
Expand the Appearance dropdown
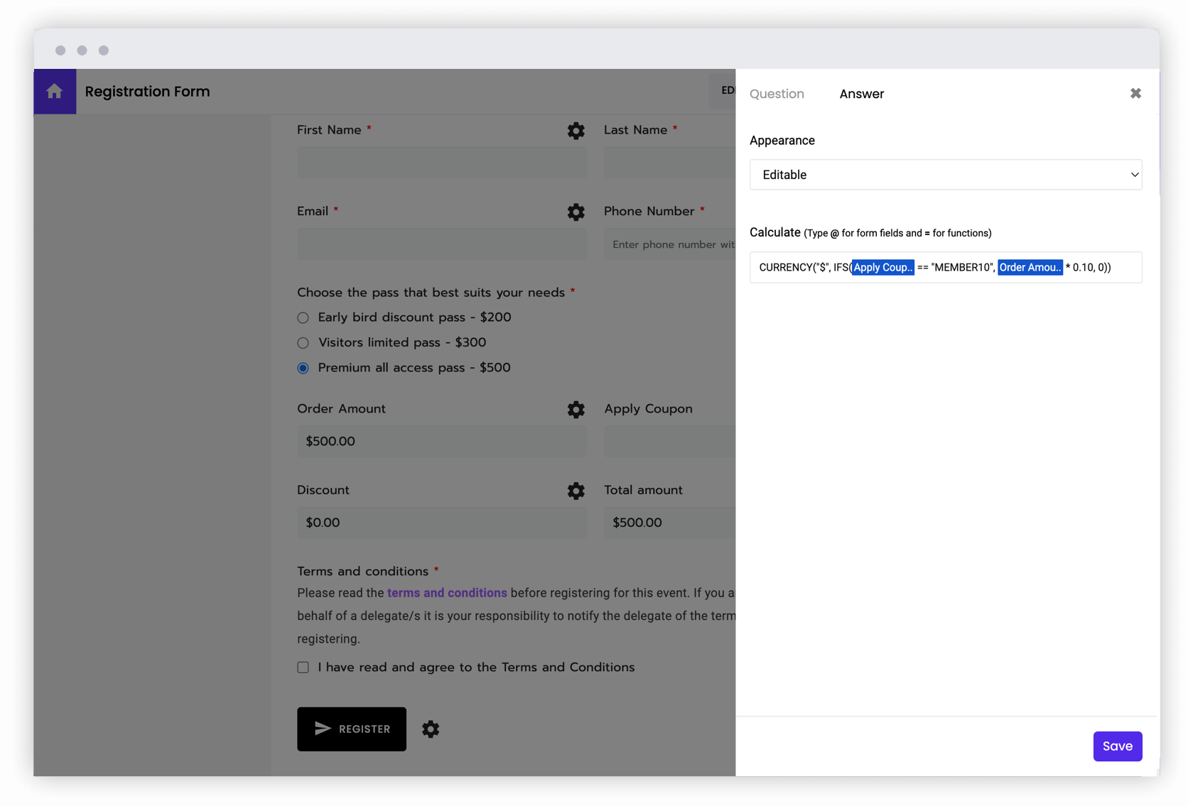(x=945, y=175)
